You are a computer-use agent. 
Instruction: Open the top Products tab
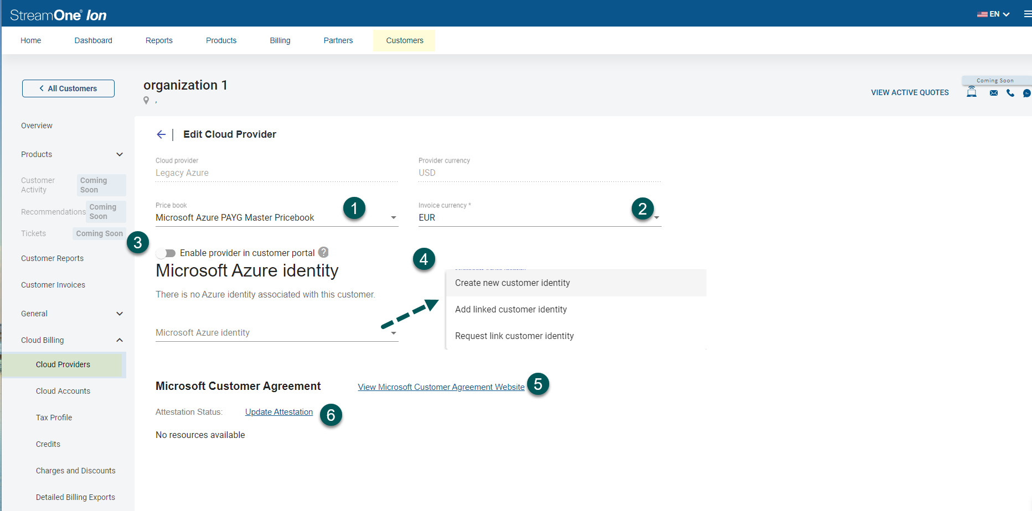pos(221,40)
